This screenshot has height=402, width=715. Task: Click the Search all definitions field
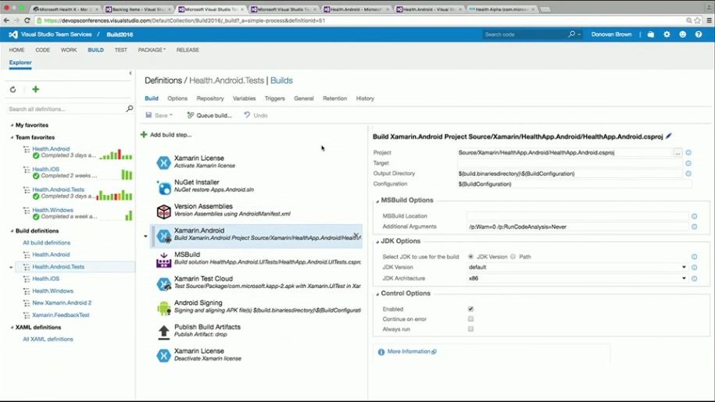pyautogui.click(x=66, y=109)
